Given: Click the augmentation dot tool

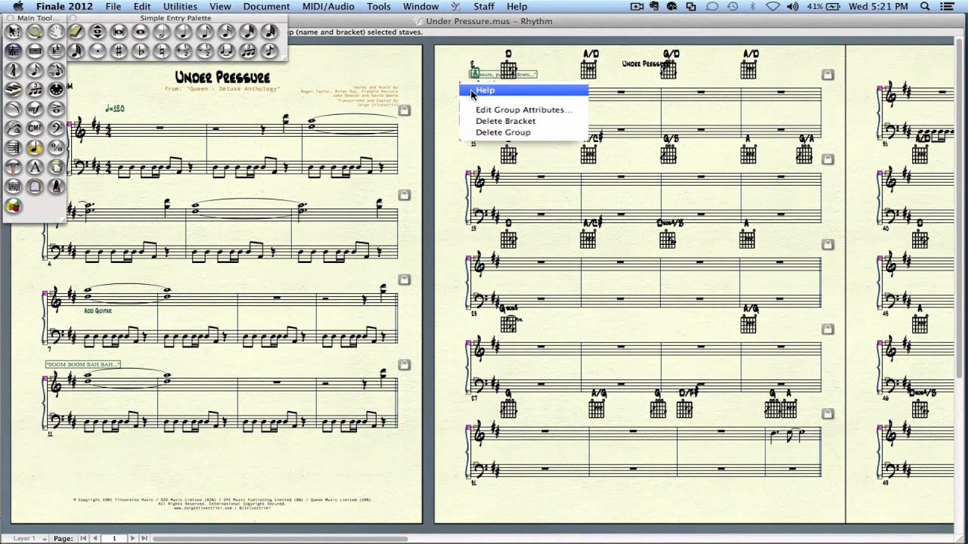Looking at the screenshot, I should pos(97,51).
